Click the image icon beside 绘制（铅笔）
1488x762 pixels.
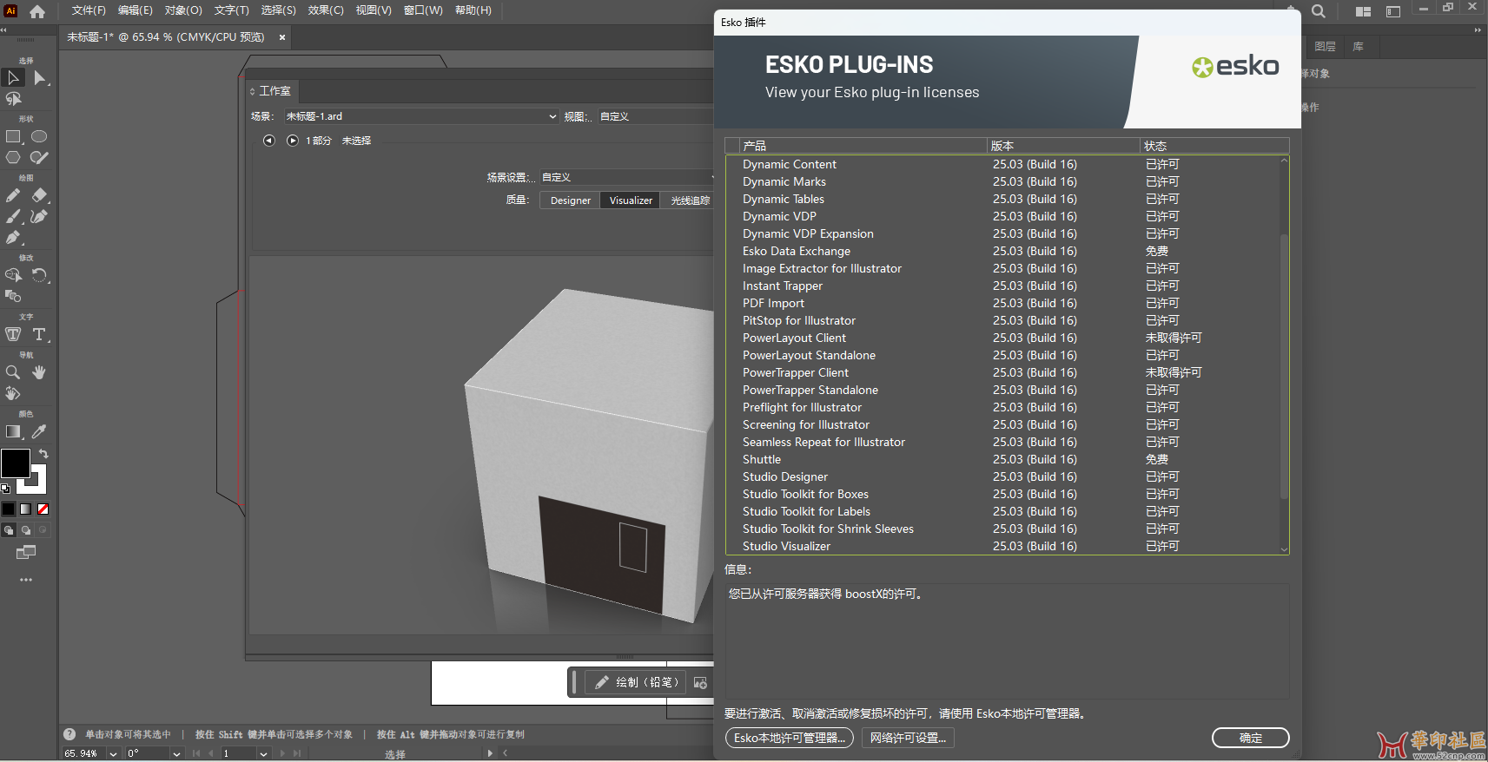click(x=700, y=683)
